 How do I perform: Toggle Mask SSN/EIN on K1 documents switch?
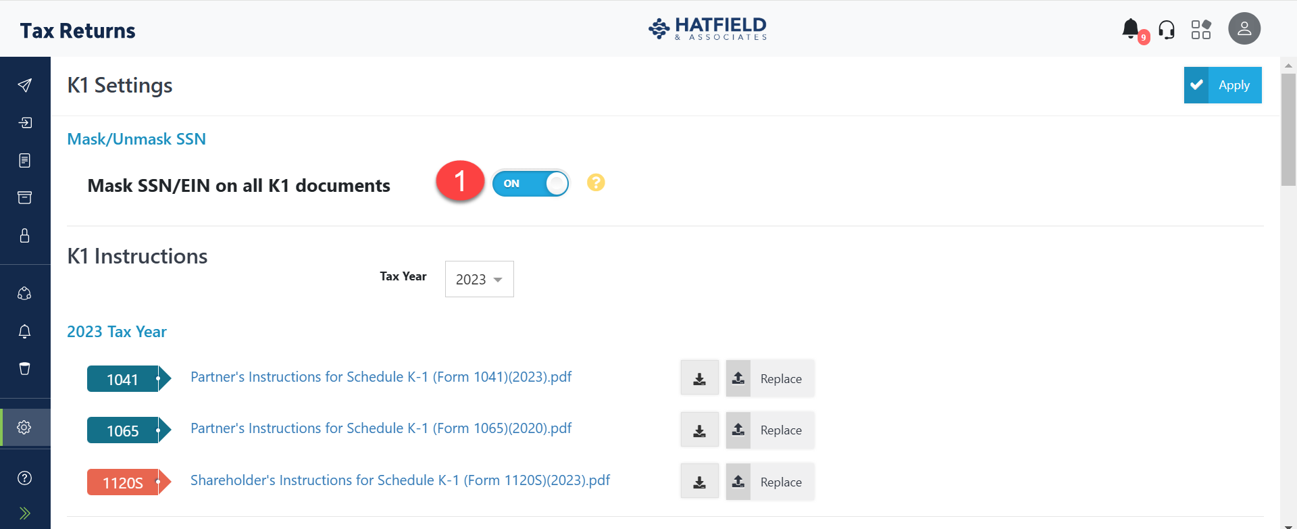(x=530, y=183)
